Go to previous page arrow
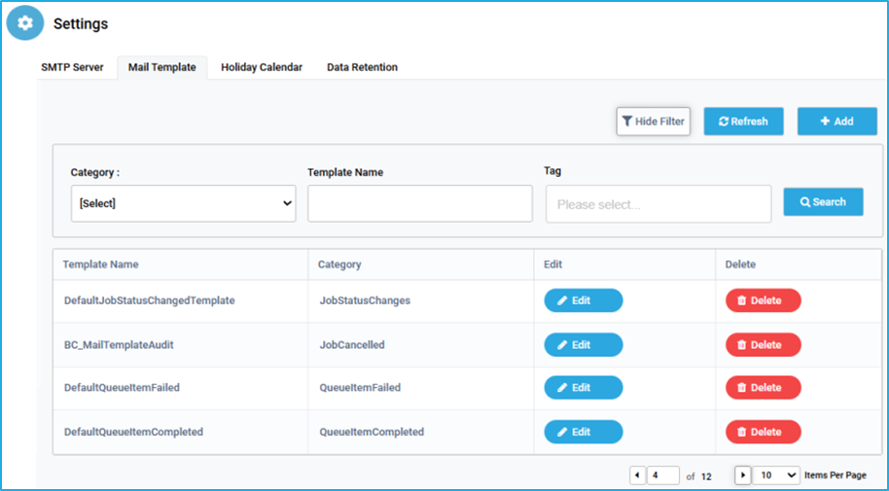The width and height of the screenshot is (889, 491). coord(637,475)
